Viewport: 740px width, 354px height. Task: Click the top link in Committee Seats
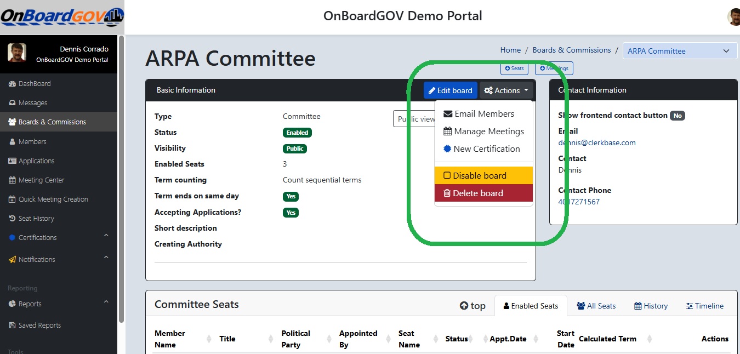[473, 306]
